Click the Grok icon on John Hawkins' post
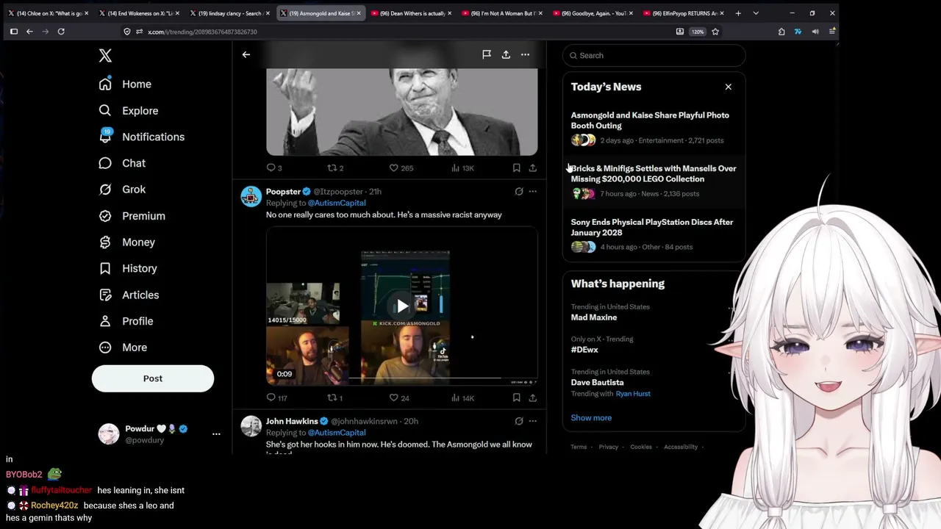 tap(519, 421)
